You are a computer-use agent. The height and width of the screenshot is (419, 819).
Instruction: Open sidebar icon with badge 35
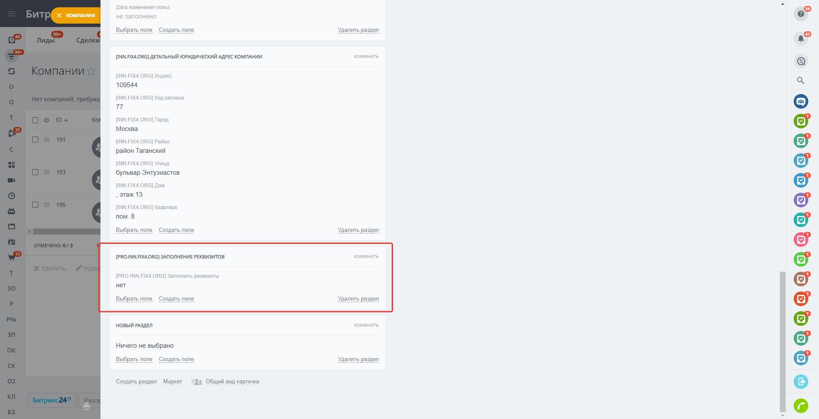pos(12,134)
